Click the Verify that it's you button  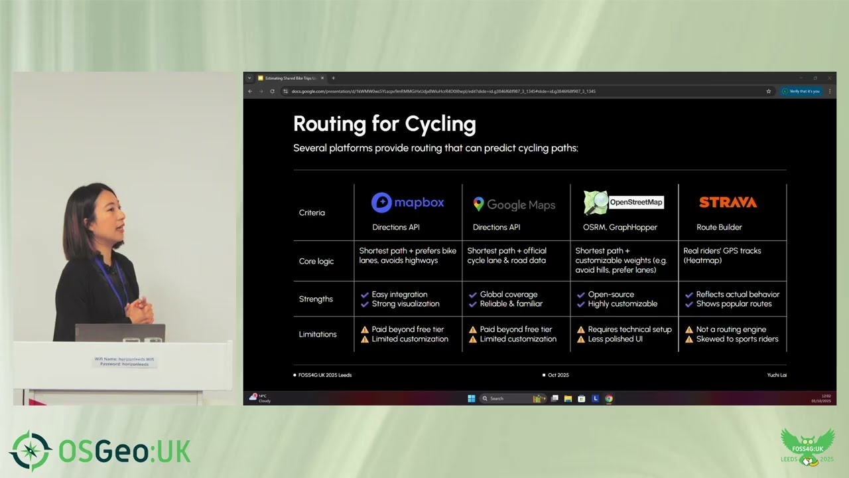click(x=801, y=91)
